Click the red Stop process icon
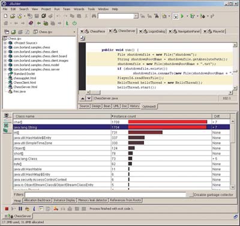 tap(7, 209)
